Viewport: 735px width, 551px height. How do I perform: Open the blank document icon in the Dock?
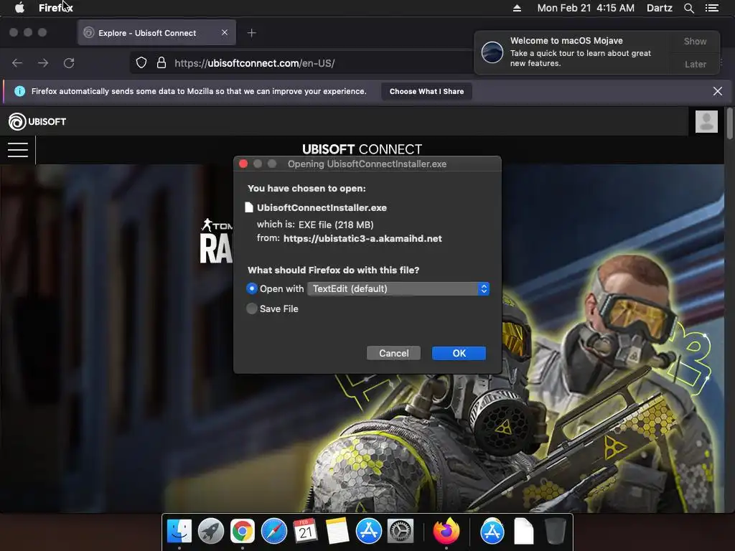point(523,531)
